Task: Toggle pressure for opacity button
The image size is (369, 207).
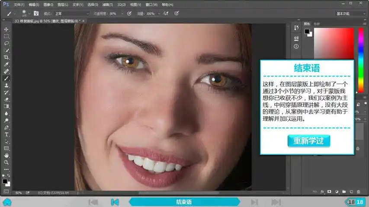Action: [129, 13]
